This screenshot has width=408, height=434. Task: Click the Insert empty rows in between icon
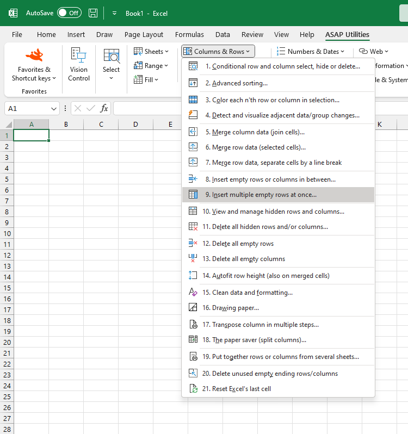[x=193, y=179]
